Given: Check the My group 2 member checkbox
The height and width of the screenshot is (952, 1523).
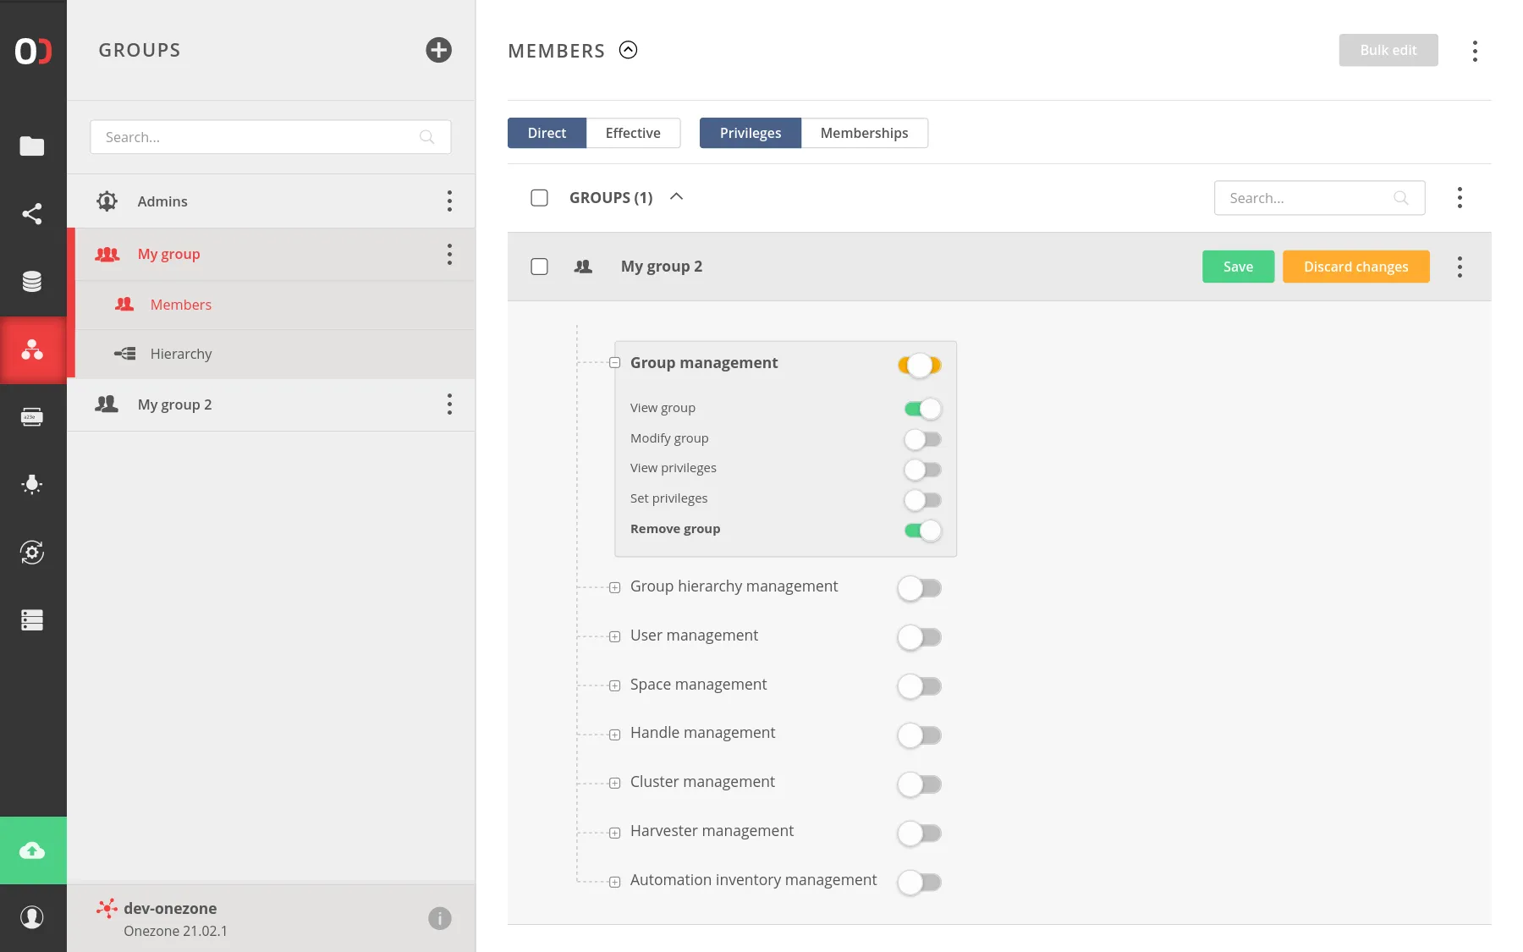Looking at the screenshot, I should point(539,267).
